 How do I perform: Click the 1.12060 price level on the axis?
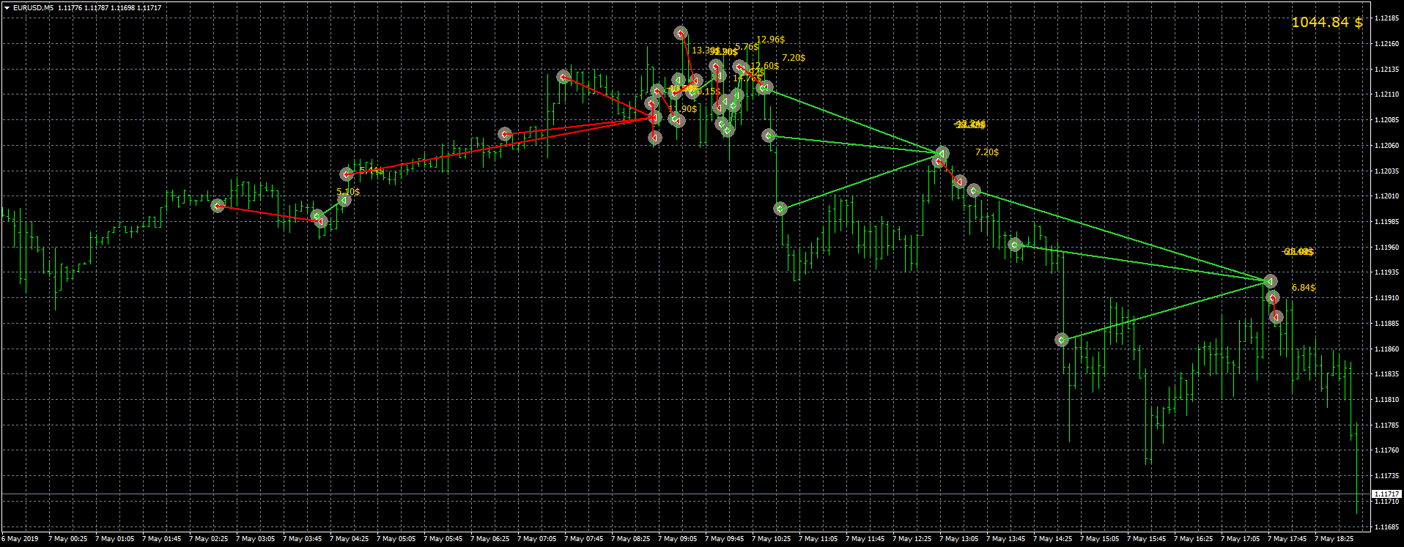1387,146
